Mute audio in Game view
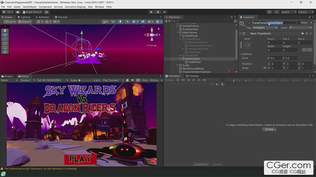The image size is (316, 177). tap(133, 80)
